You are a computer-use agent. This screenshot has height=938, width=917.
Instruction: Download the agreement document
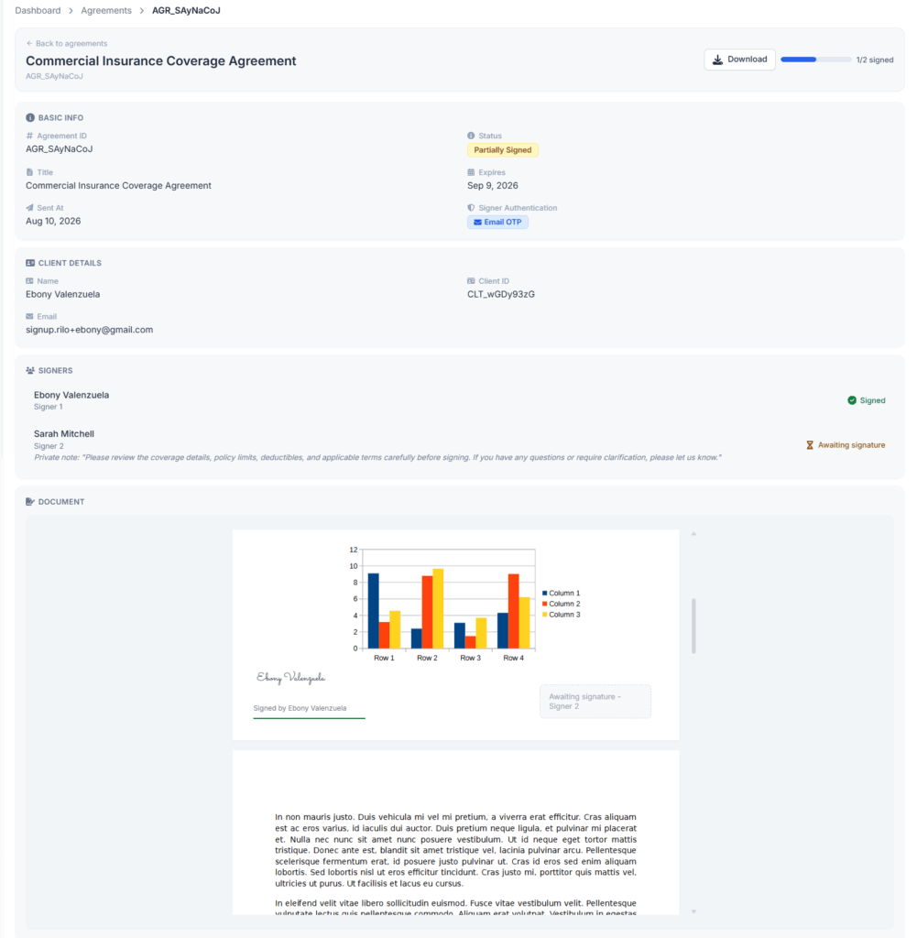tap(739, 60)
